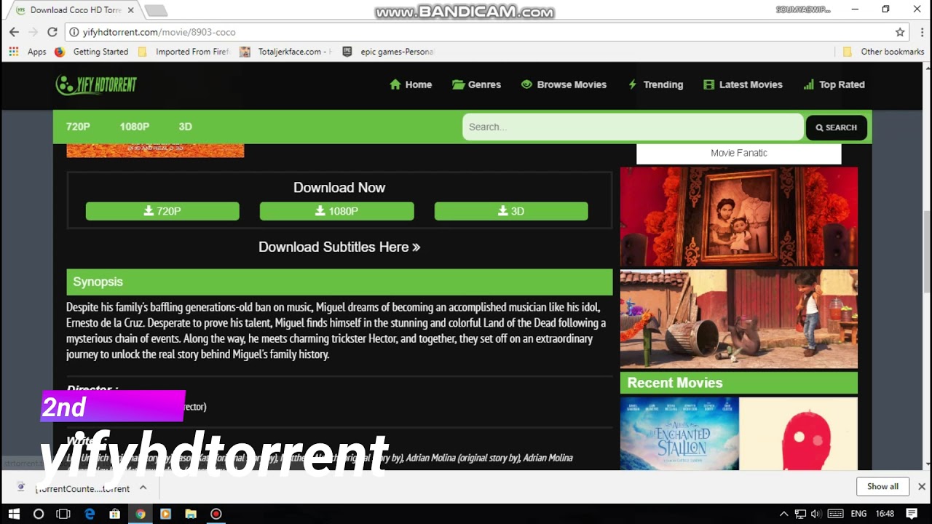Open Genres in site navigation
Viewport: 932px width, 524px height.
click(x=476, y=84)
